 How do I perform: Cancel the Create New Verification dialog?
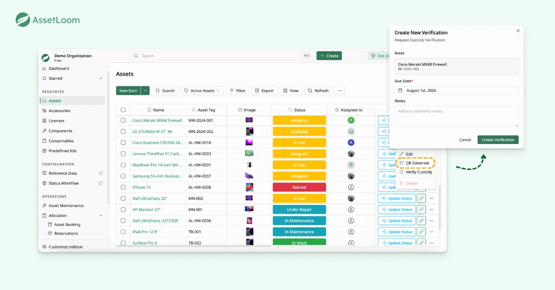(x=465, y=140)
